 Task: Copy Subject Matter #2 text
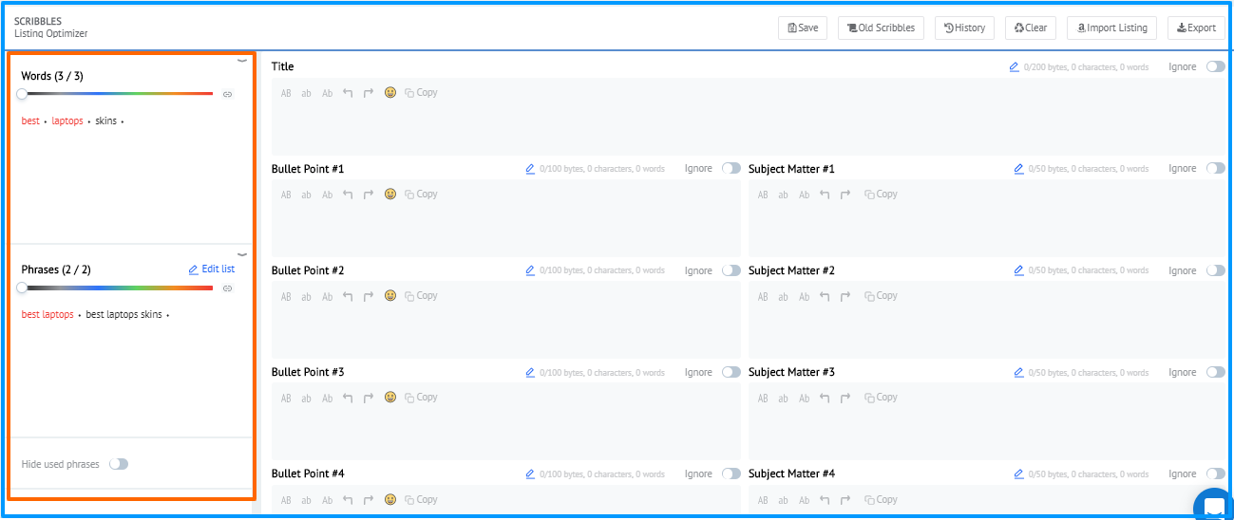coord(881,296)
